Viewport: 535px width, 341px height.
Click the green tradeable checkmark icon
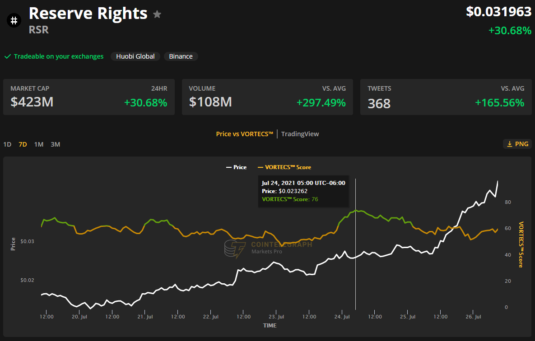[x=7, y=56]
